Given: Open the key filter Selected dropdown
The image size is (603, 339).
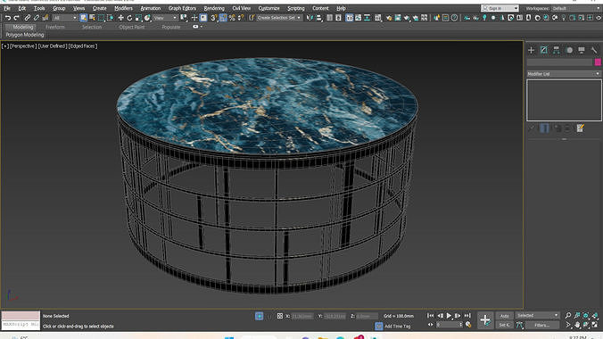Looking at the screenshot, I should click(537, 315).
